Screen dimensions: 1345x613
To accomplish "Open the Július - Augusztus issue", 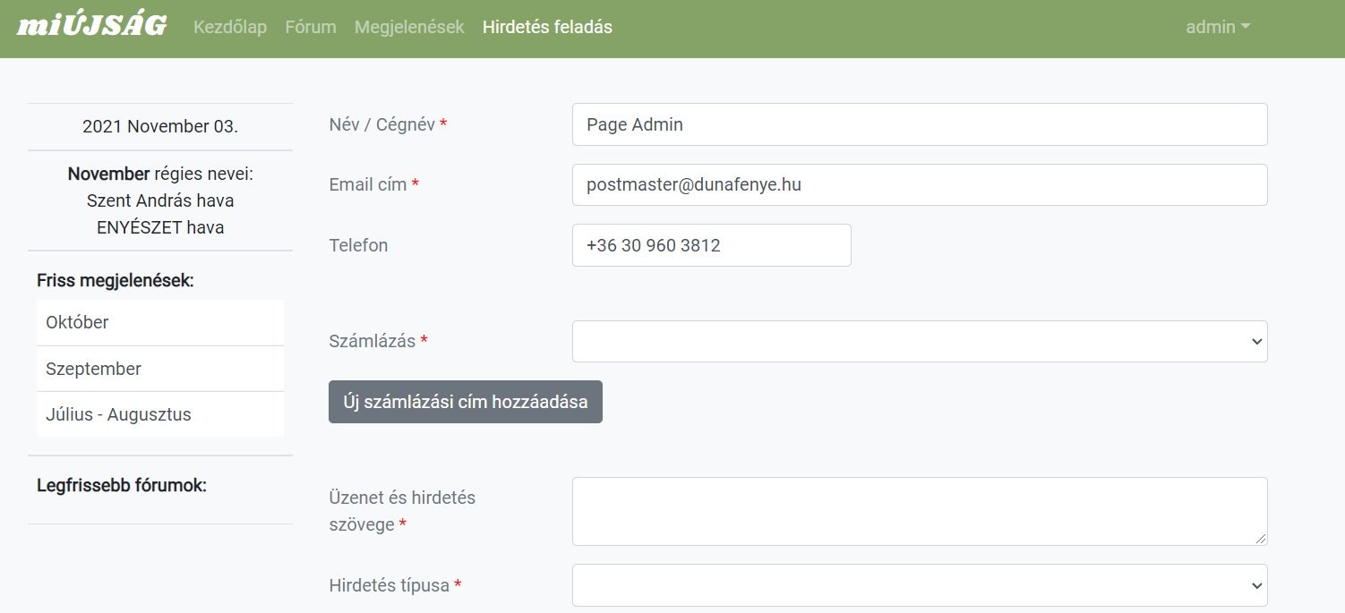I will pos(160,414).
